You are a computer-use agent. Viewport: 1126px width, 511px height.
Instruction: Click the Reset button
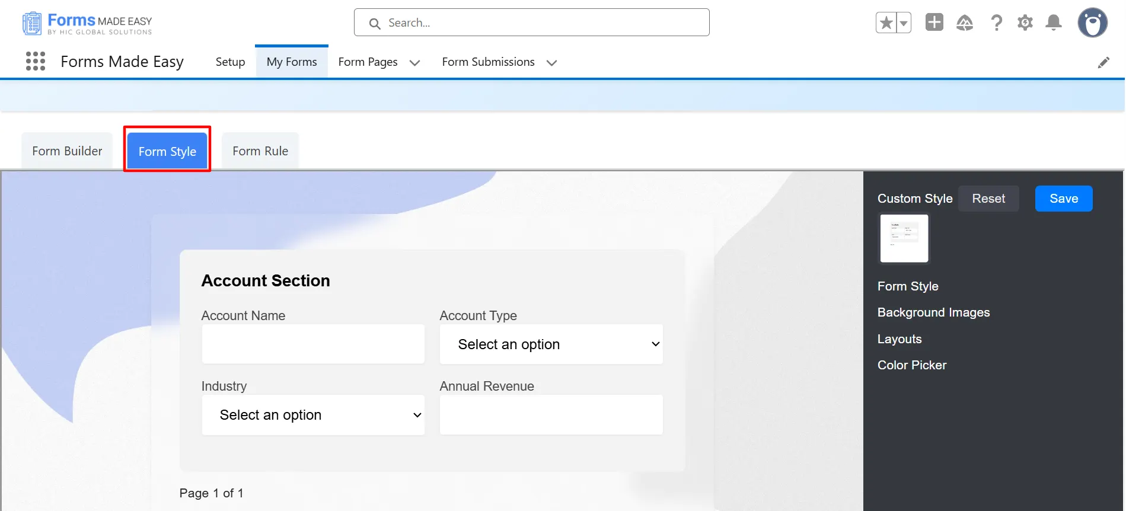[988, 199]
